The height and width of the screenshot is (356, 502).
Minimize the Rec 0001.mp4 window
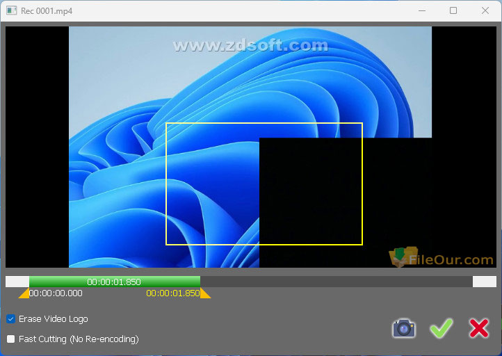coord(422,10)
